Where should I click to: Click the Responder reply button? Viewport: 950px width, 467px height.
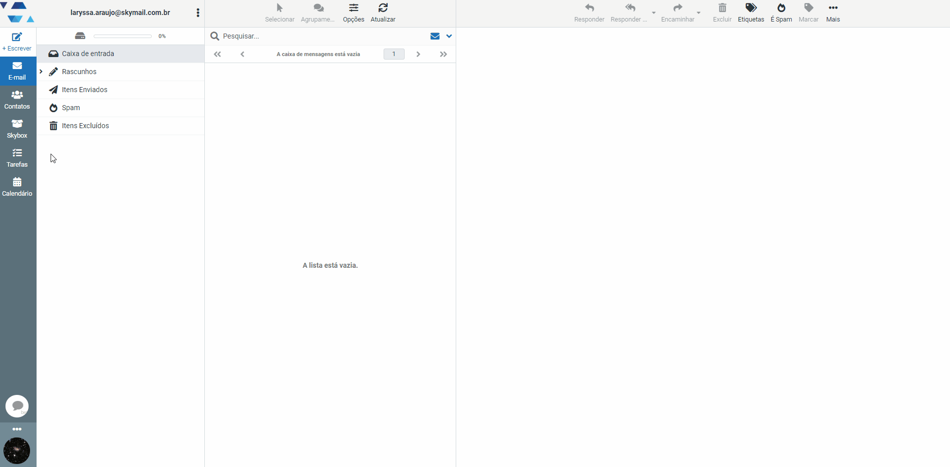(x=589, y=13)
